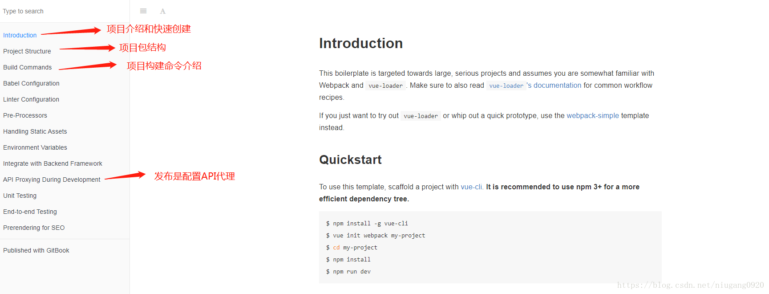This screenshot has height=294, width=769.
Task: Click the Published with GitBook link
Action: (x=36, y=250)
